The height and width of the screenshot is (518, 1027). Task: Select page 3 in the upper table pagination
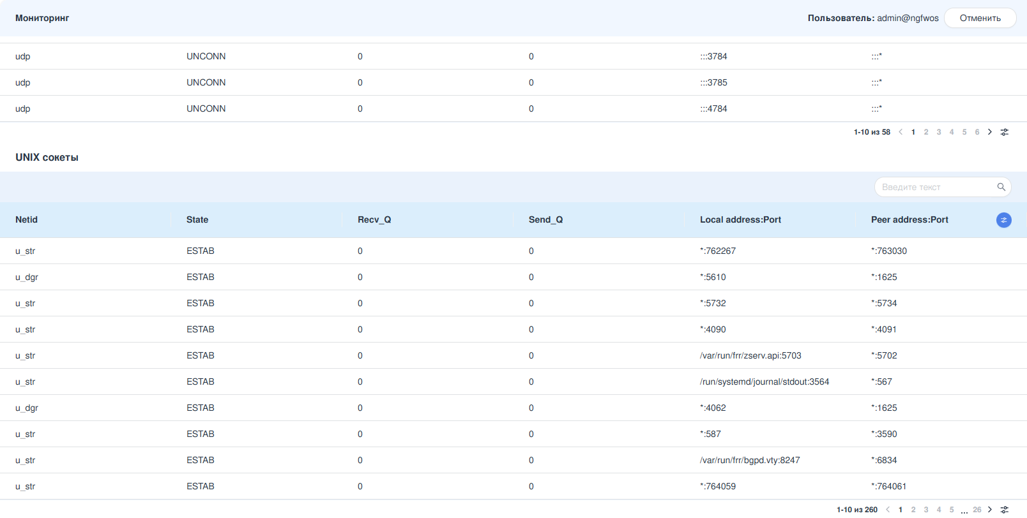pos(939,132)
